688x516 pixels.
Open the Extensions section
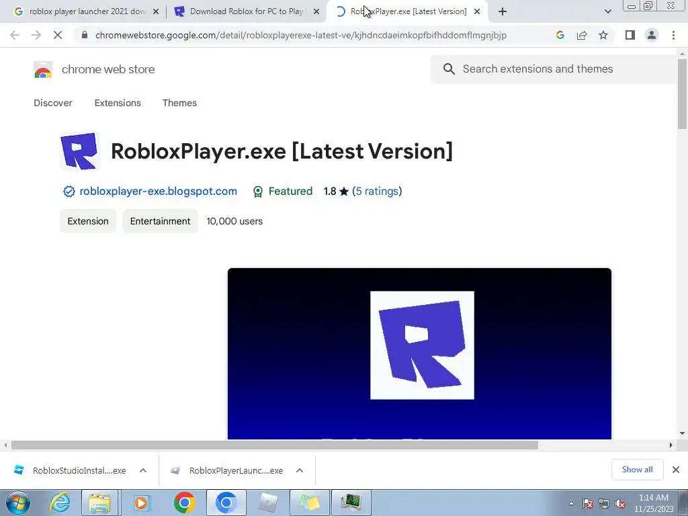pyautogui.click(x=118, y=103)
